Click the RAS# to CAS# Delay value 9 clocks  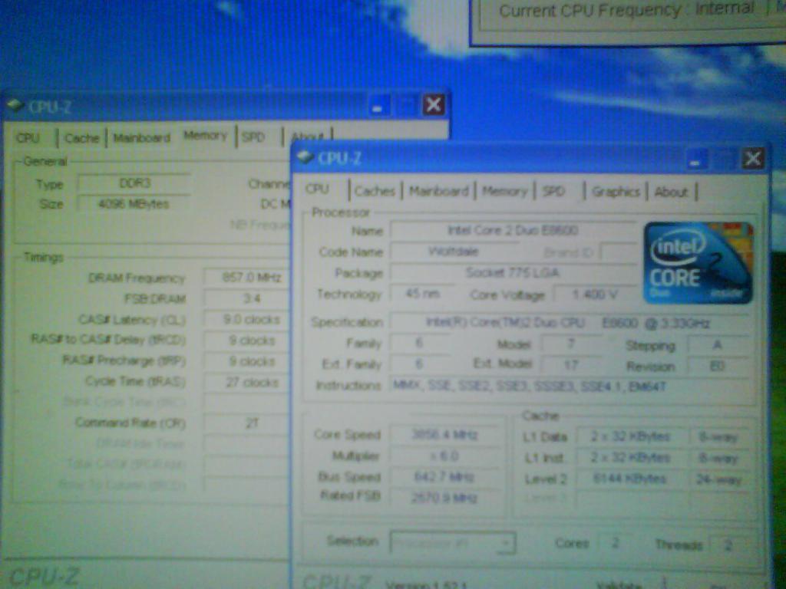click(248, 340)
